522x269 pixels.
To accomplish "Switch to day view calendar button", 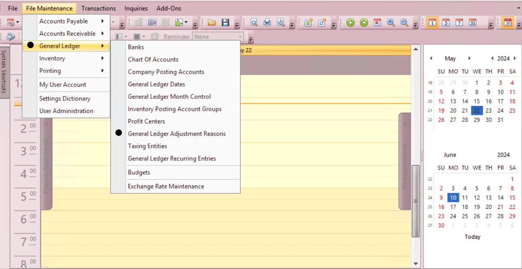I will click(x=432, y=23).
